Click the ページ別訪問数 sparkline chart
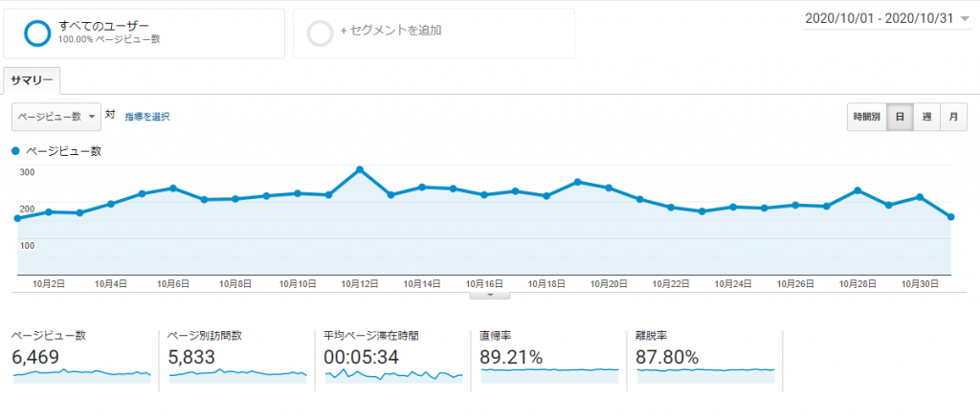 (237, 374)
